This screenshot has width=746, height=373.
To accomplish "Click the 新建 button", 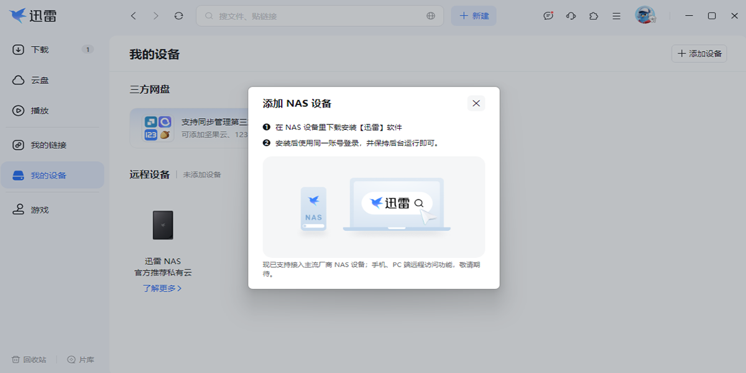I will [x=474, y=16].
